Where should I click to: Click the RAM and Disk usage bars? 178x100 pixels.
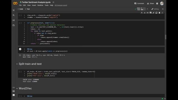tap(142, 9)
